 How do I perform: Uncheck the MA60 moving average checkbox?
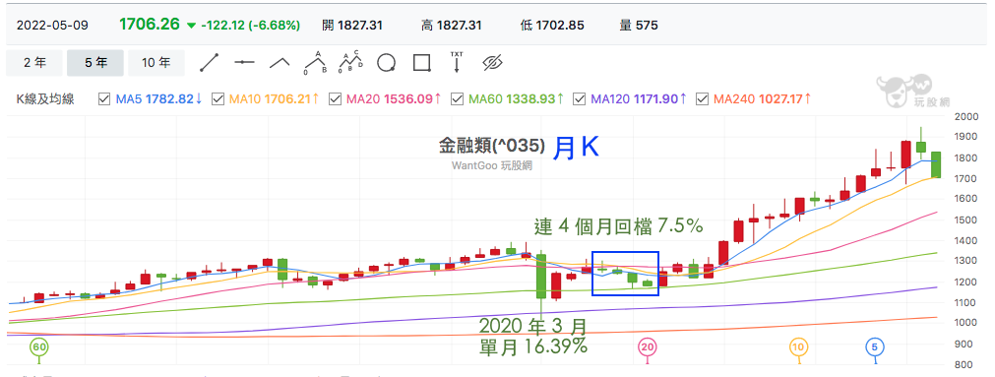coord(457,99)
